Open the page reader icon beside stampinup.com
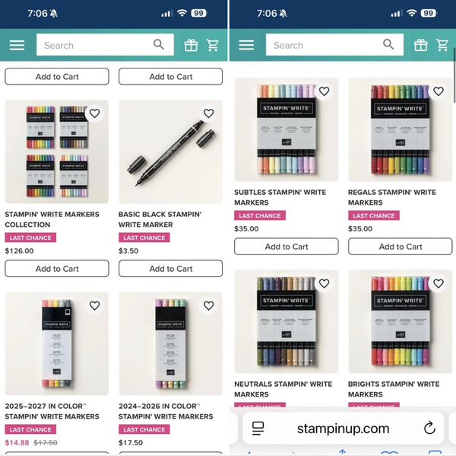This screenshot has width=456, height=456. 258,427
